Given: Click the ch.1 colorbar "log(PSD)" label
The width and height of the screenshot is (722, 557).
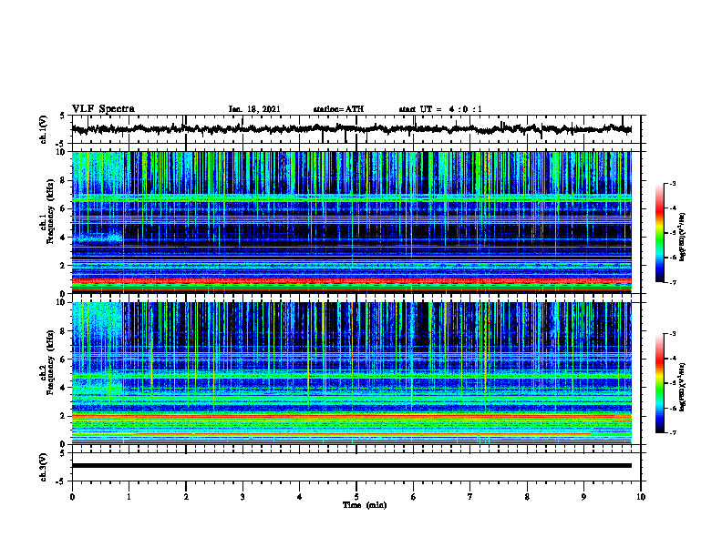Looking at the screenshot, I should [x=683, y=238].
